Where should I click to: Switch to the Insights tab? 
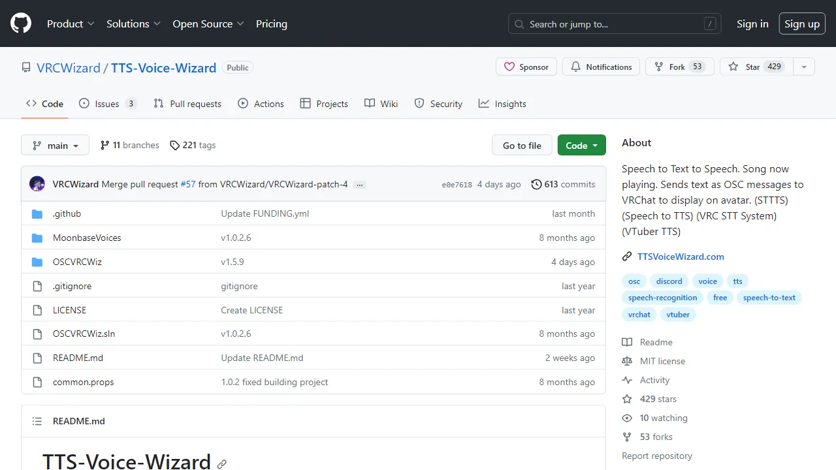[x=502, y=104]
